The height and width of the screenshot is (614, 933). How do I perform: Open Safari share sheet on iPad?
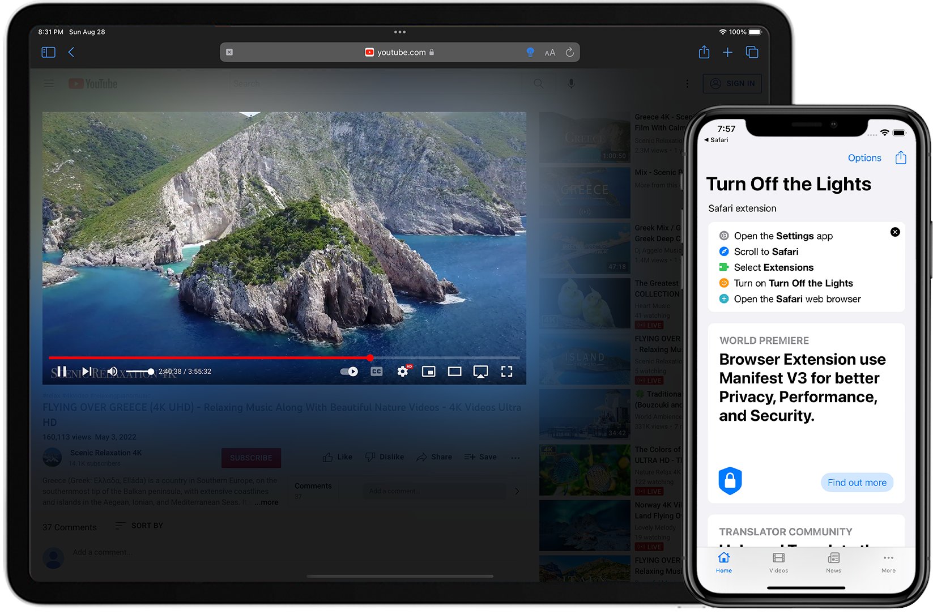tap(704, 52)
